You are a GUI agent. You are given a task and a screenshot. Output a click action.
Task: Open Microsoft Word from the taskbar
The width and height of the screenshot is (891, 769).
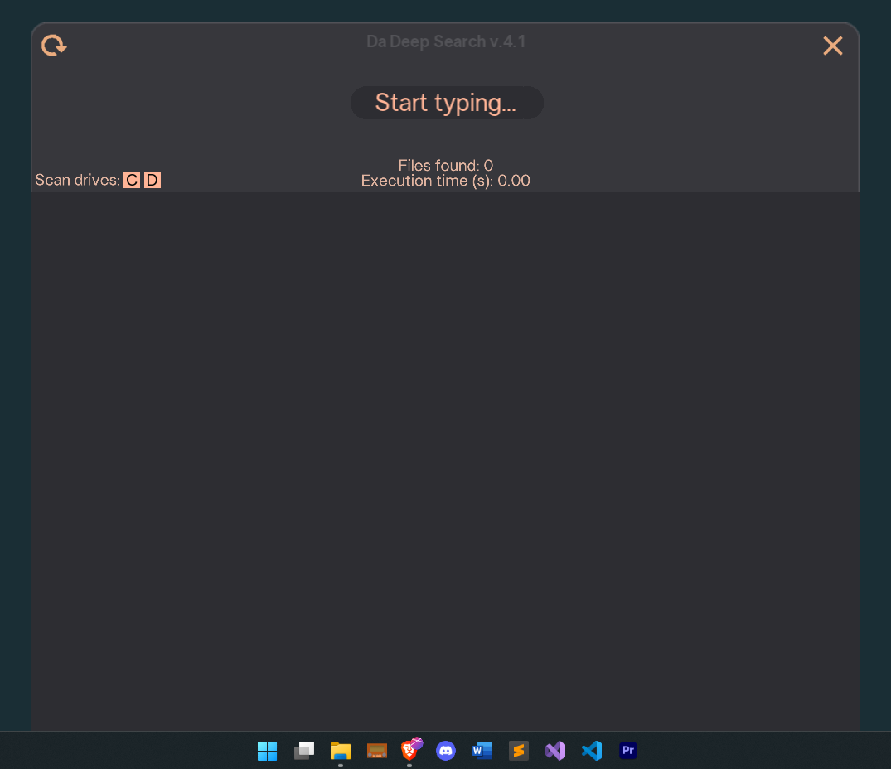[x=482, y=751]
